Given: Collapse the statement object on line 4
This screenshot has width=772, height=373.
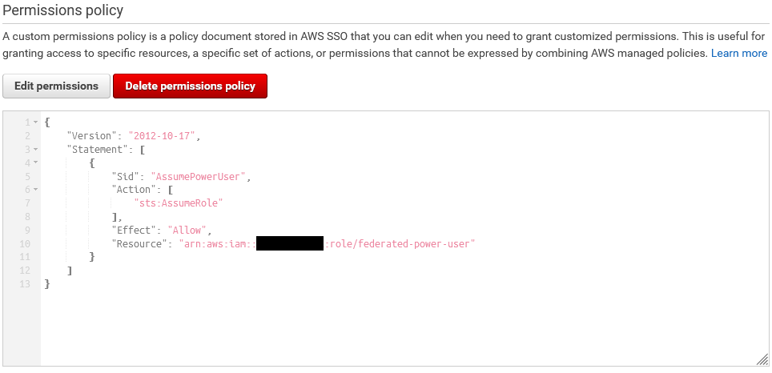Looking at the screenshot, I should 35,162.
